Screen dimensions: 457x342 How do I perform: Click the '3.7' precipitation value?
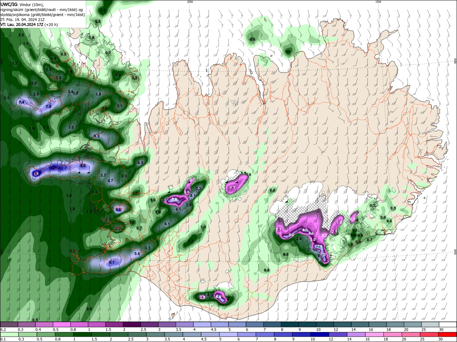(x=103, y=175)
